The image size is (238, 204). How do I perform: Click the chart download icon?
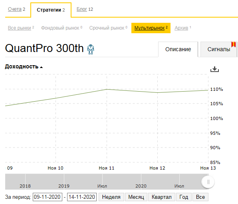point(214,69)
